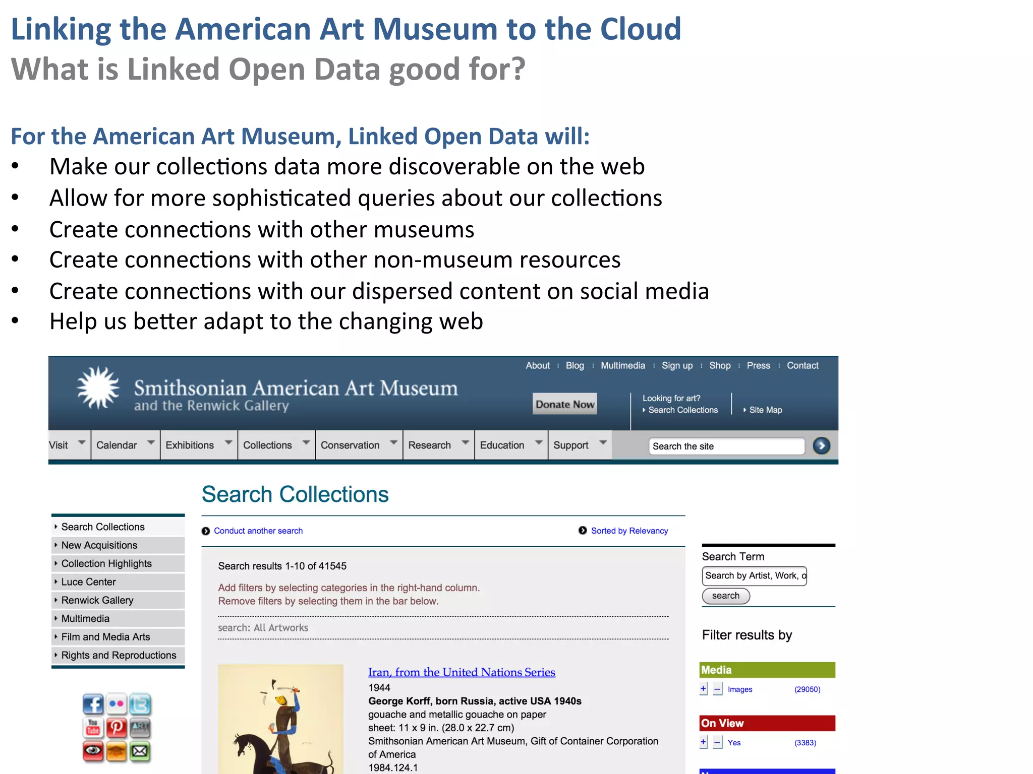Image resolution: width=1033 pixels, height=774 pixels.
Task: Click the George Korff artwork thumbnail
Action: [280, 719]
